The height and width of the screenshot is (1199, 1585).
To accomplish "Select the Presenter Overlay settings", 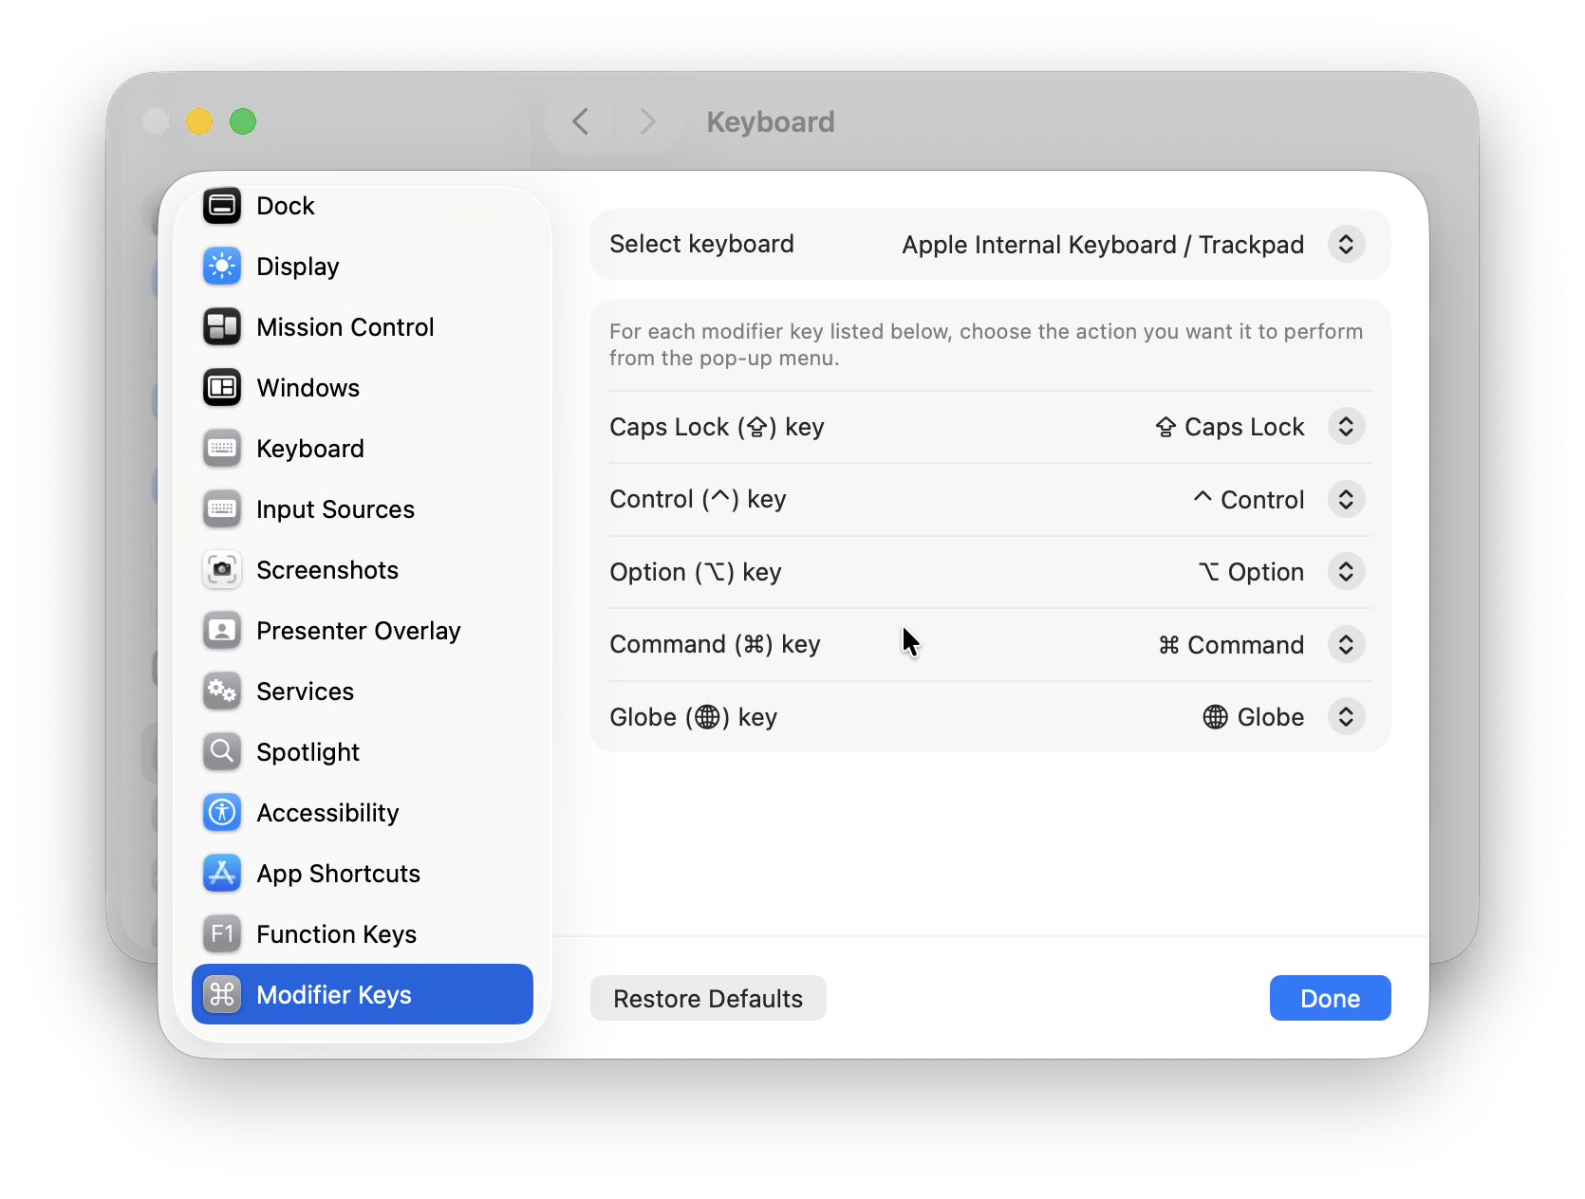I will 221,630.
